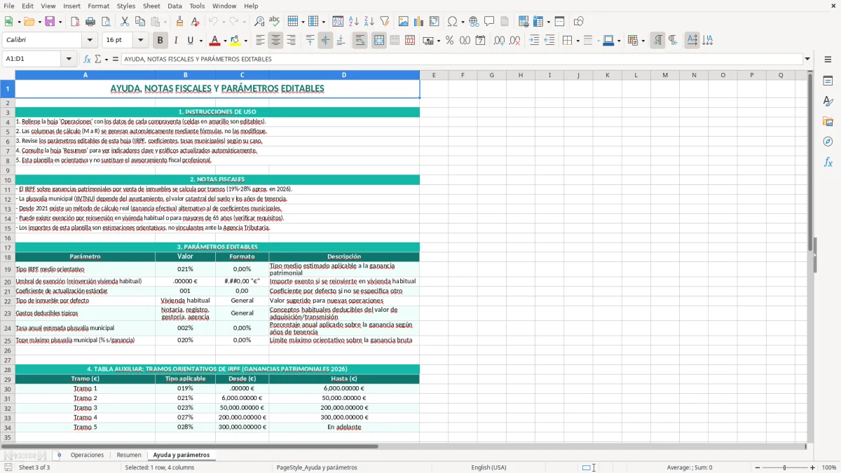Open the Sheet menu
Viewport: 841px width, 473px height.
click(151, 6)
